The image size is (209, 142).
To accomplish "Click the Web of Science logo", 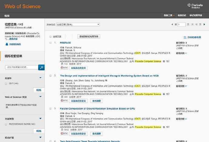I will (x=23, y=6).
